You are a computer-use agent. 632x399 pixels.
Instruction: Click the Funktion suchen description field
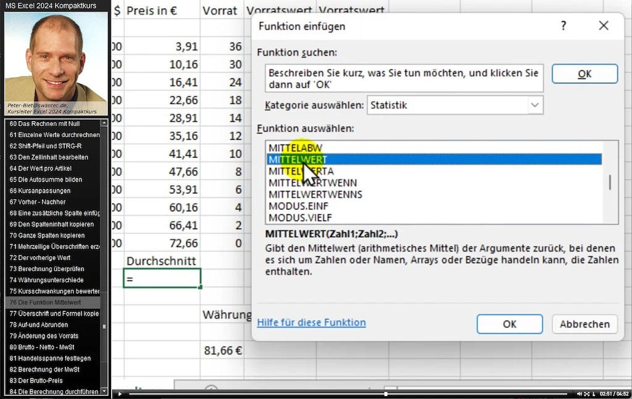coord(404,78)
